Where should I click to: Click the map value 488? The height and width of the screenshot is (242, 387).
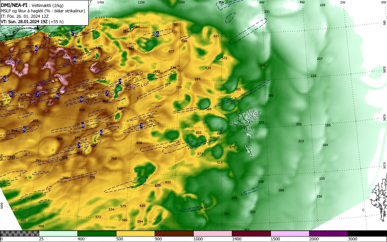point(41,226)
